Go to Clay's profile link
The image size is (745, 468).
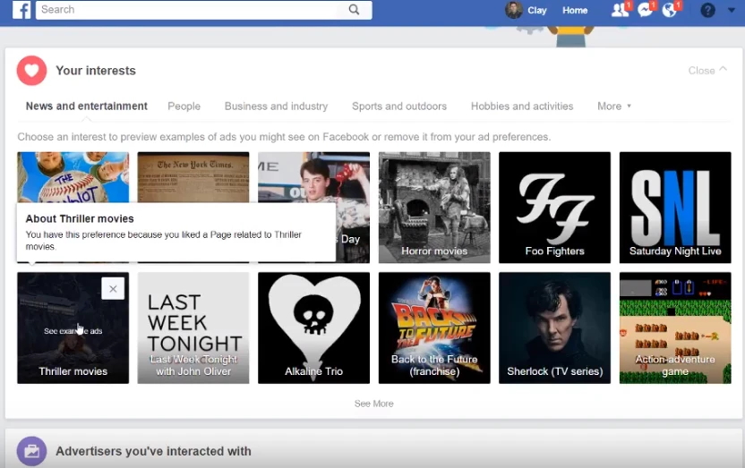[x=537, y=10]
